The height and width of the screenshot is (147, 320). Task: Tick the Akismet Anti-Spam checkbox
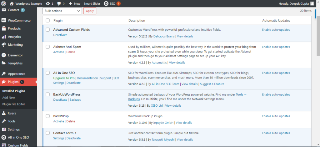tap(47, 47)
